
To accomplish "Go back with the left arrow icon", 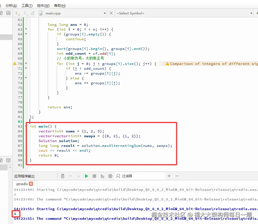I will 17,13.
